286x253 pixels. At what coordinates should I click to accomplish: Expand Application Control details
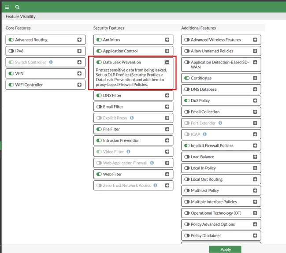click(167, 51)
